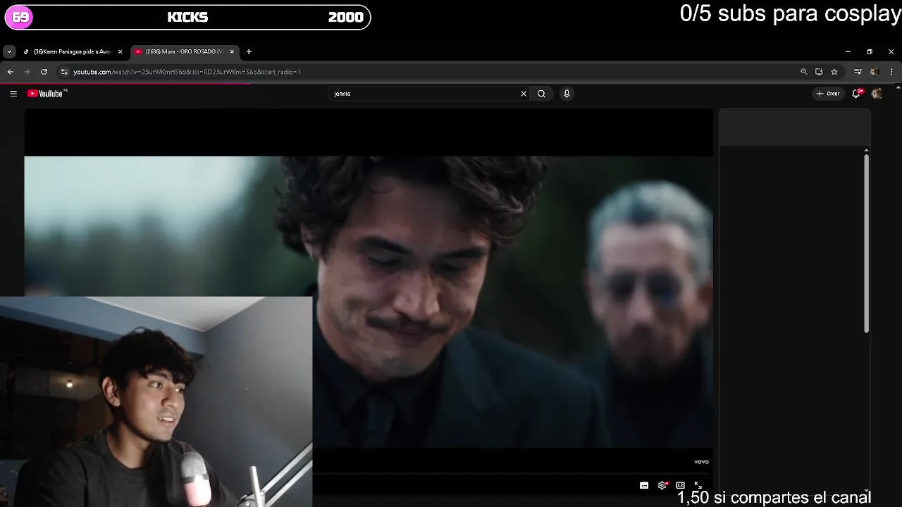This screenshot has height=507, width=902.
Task: Enter full screen on the video
Action: [698, 485]
